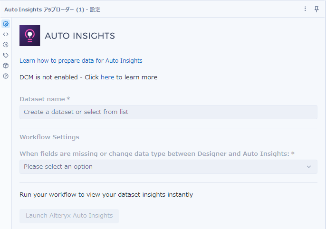Open the Navigation arrow-circle sidebar icon
This screenshot has height=229, width=326.
coord(6,45)
